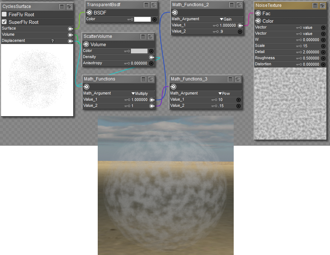
Task: Click the white TransparentBsdf Color swatch
Action: point(142,19)
